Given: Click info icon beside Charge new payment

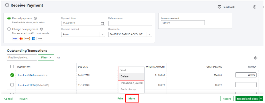Looking at the screenshot, I should pyautogui.click(x=41, y=29).
